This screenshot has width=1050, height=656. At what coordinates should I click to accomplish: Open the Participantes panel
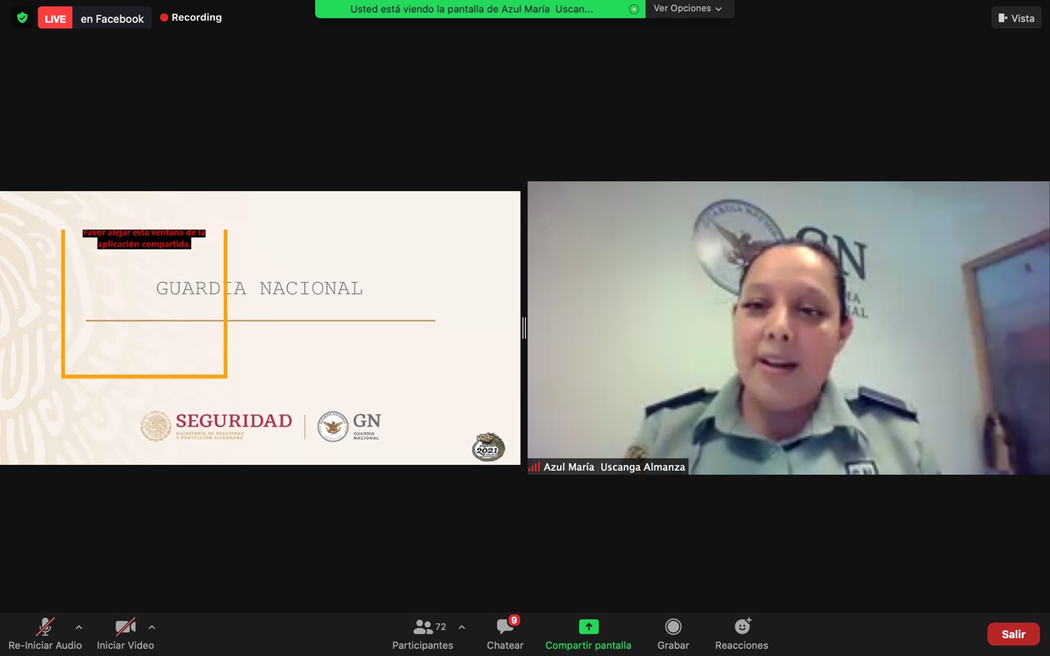click(x=423, y=634)
